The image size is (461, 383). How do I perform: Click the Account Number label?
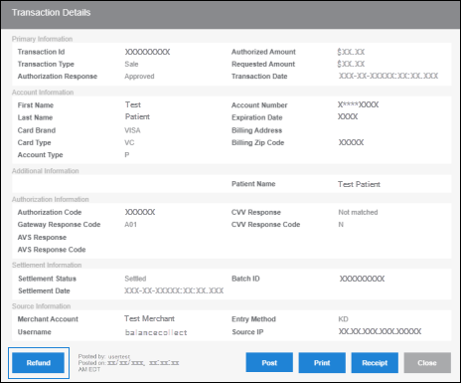(x=259, y=105)
